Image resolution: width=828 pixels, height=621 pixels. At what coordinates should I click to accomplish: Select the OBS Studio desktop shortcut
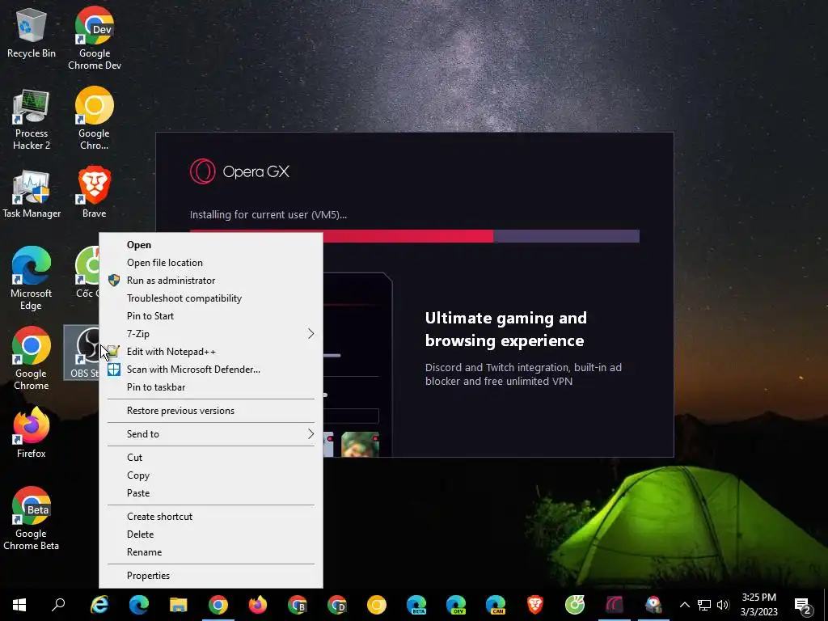click(x=82, y=353)
